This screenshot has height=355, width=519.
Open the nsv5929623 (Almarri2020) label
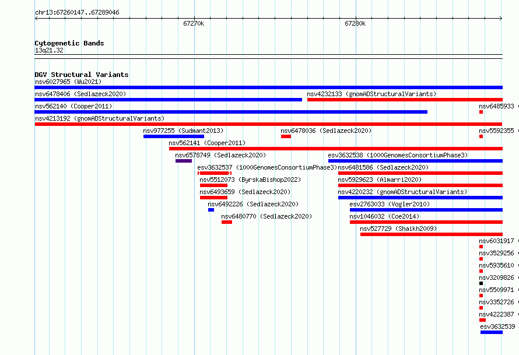pos(380,180)
